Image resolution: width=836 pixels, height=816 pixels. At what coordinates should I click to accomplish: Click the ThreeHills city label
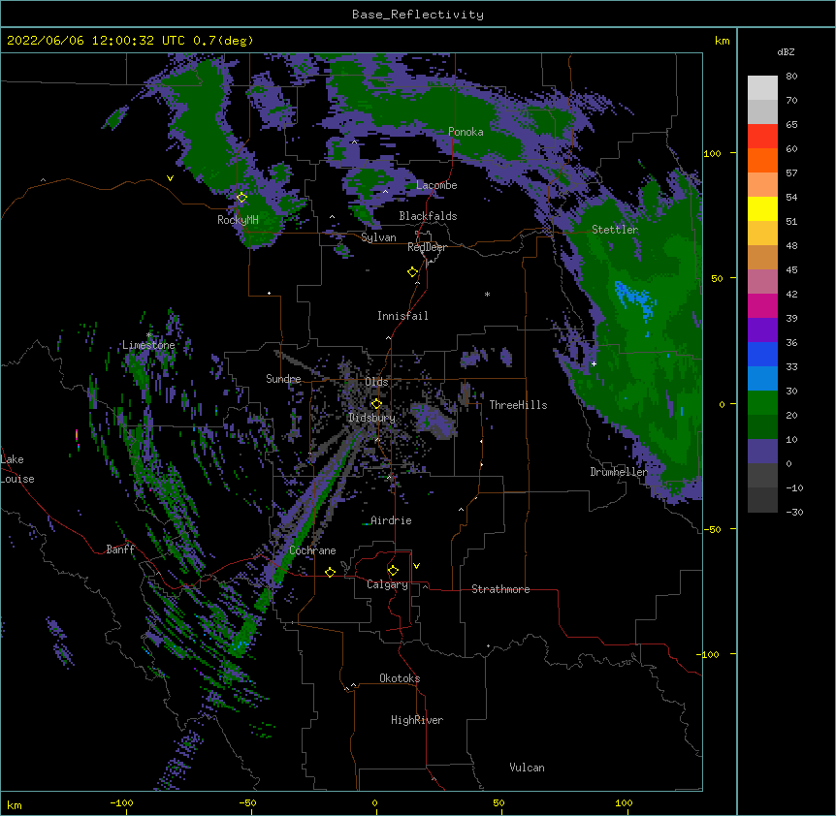coord(518,405)
